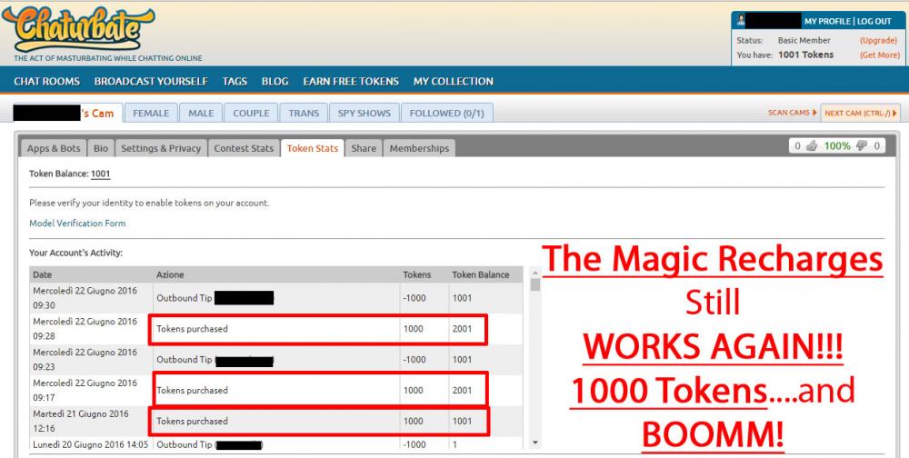Click Tokens purchased entry at 09:28
The width and height of the screenshot is (909, 458).
coord(192,329)
